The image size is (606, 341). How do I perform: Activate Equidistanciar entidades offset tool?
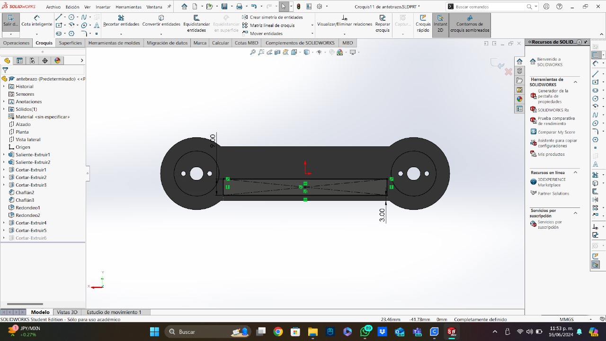(196, 24)
